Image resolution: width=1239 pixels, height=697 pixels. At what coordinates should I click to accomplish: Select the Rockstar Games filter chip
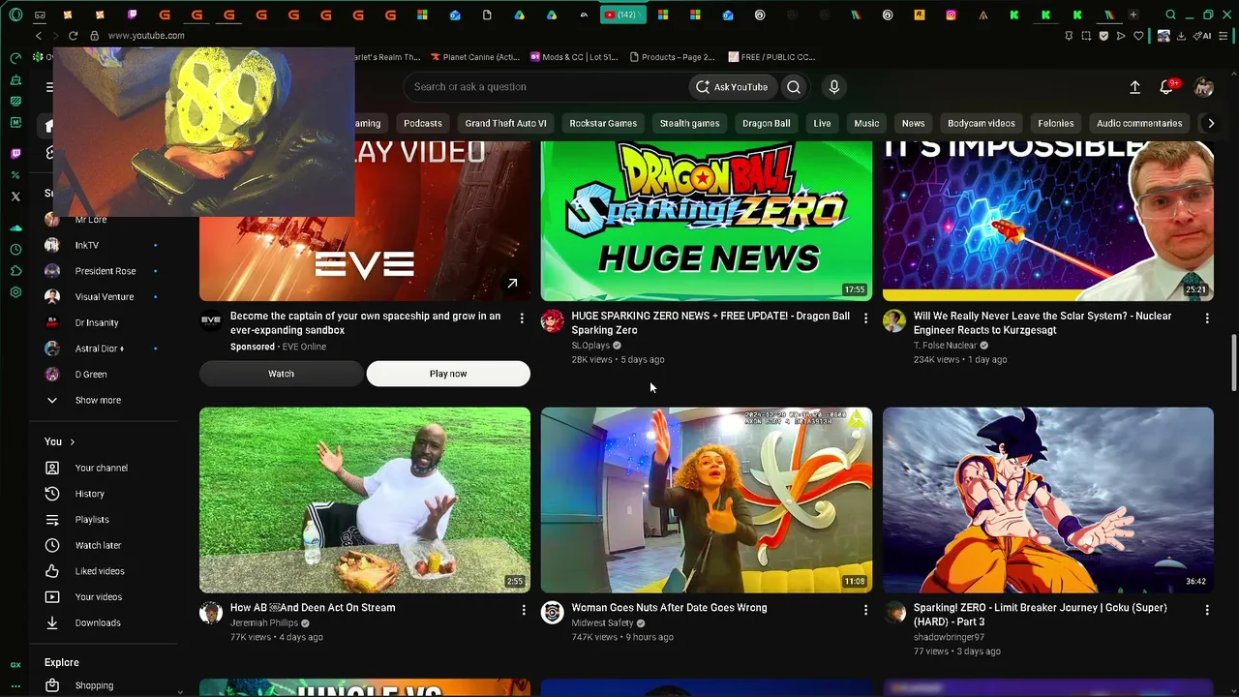click(x=603, y=123)
